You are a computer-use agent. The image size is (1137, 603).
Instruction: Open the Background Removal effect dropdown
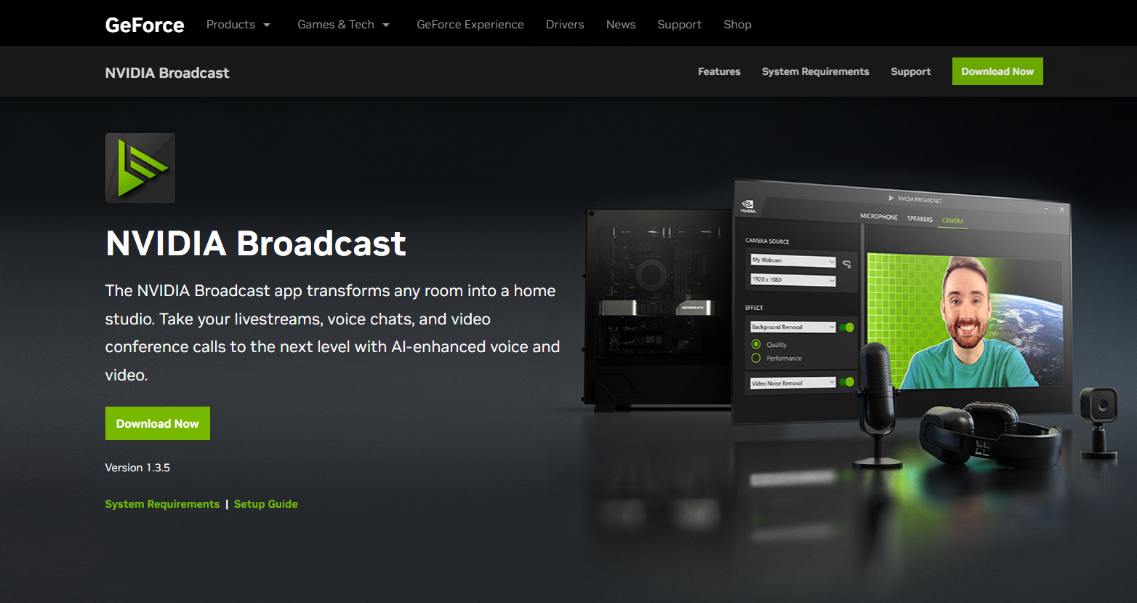coord(793,327)
